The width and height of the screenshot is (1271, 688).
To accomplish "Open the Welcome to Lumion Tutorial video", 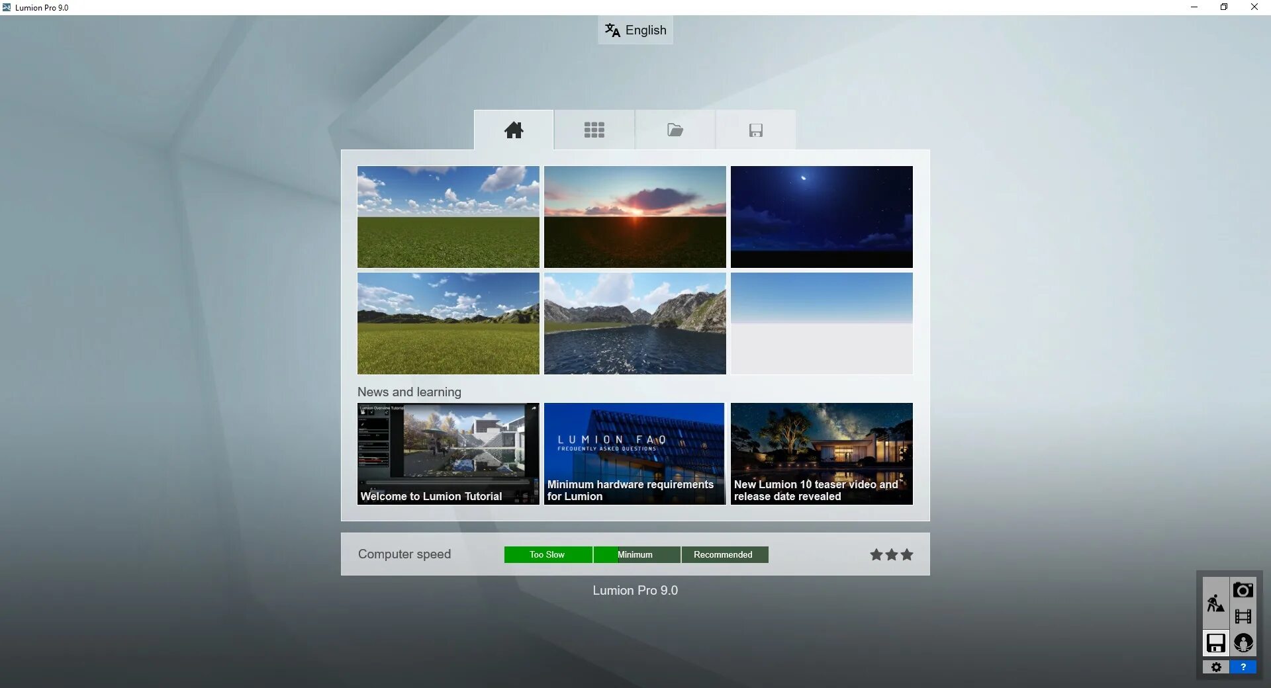I will 448,454.
